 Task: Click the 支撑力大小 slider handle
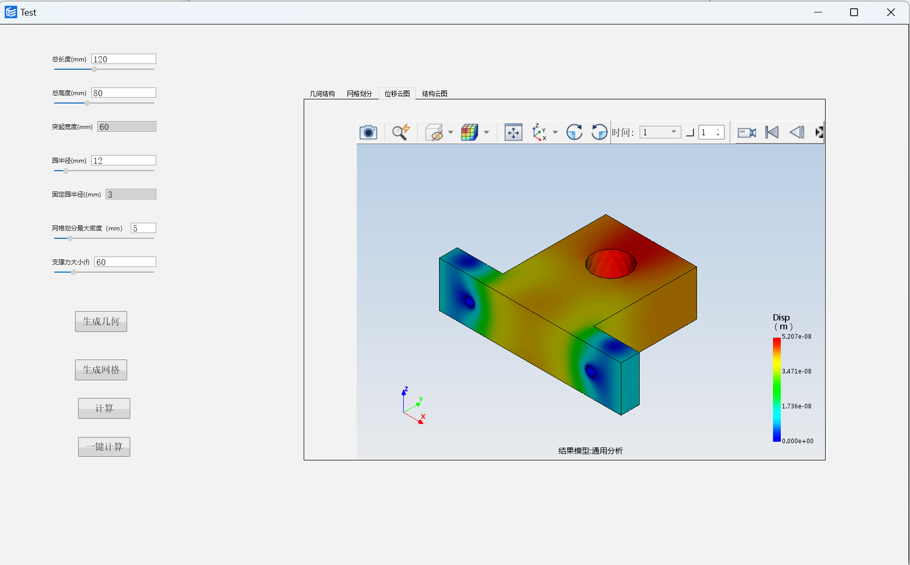click(x=73, y=272)
